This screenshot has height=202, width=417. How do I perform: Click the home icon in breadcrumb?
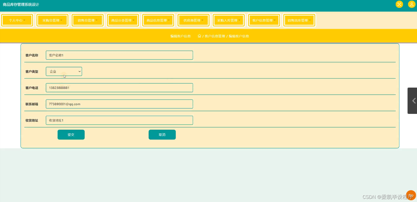(x=199, y=36)
